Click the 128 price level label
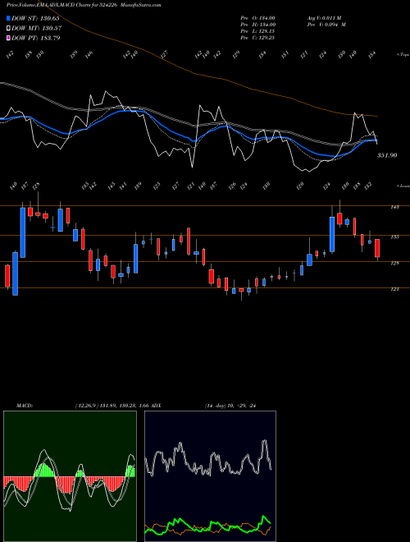This screenshot has width=410, height=542. (x=394, y=263)
